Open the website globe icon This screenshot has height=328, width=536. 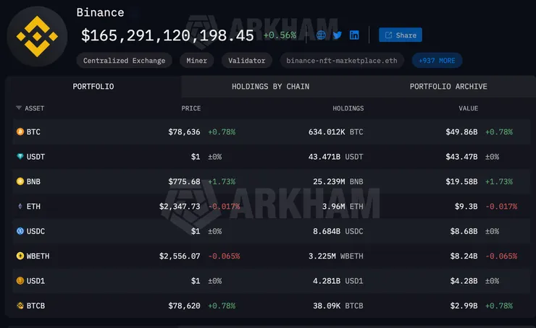[x=321, y=35]
